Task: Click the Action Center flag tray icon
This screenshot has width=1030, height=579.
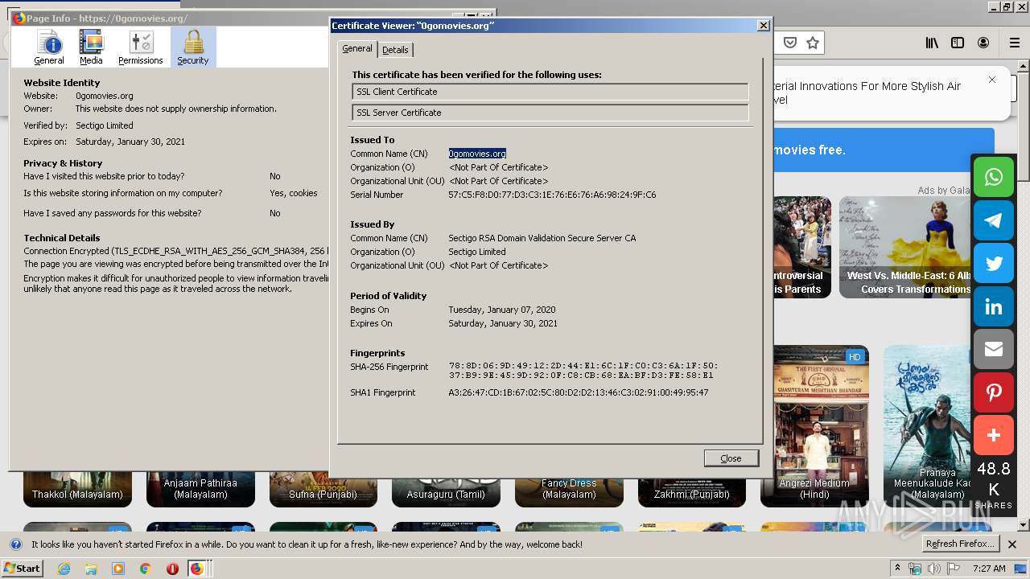Action: click(x=953, y=569)
